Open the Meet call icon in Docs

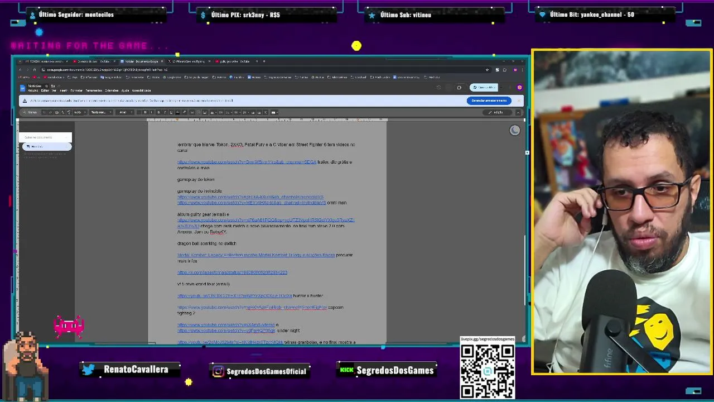[459, 88]
